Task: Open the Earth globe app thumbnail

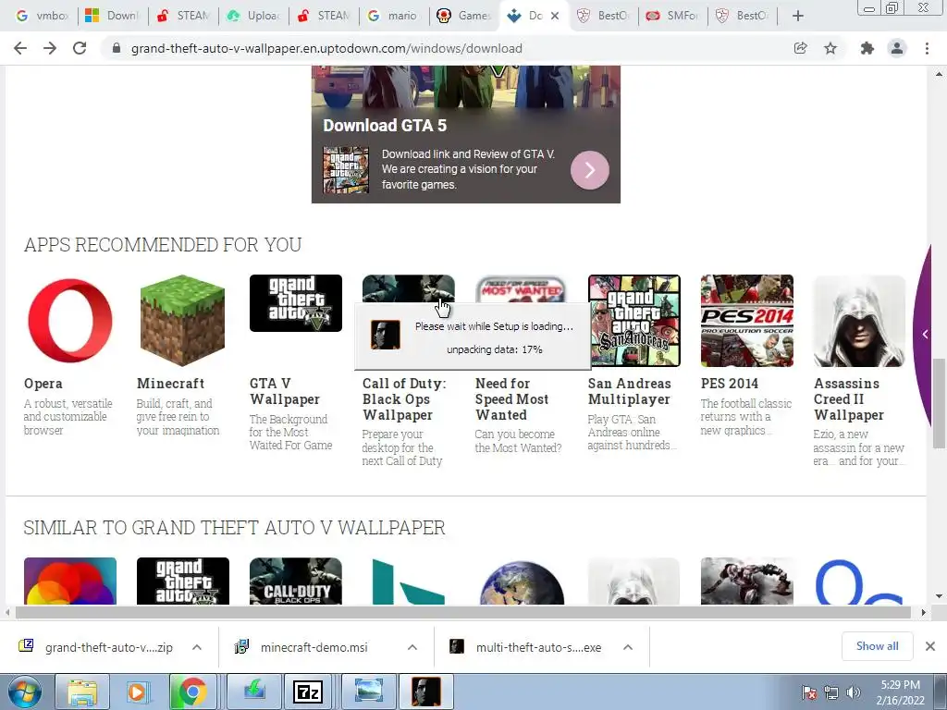Action: (522, 582)
